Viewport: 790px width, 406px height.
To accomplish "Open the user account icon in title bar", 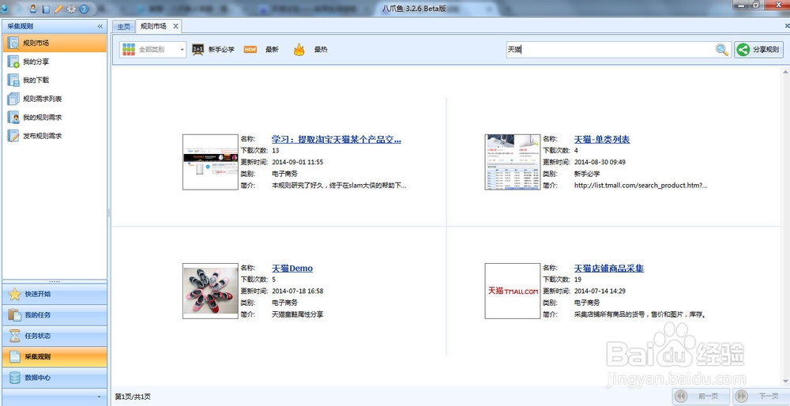I will coord(33,9).
